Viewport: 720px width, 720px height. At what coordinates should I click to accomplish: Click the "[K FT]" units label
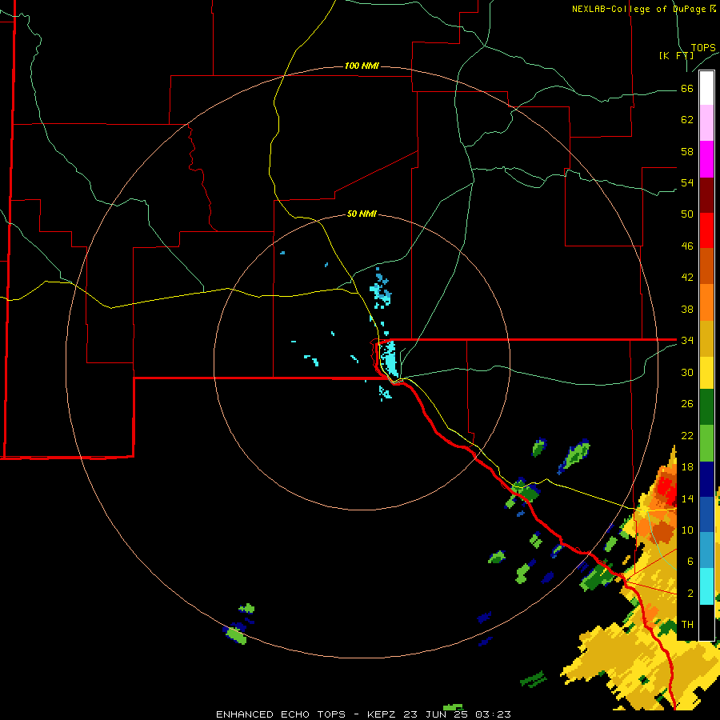pyautogui.click(x=676, y=55)
